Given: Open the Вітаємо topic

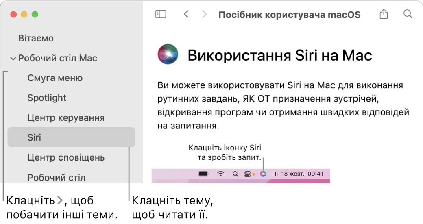Looking at the screenshot, I should (36, 38).
